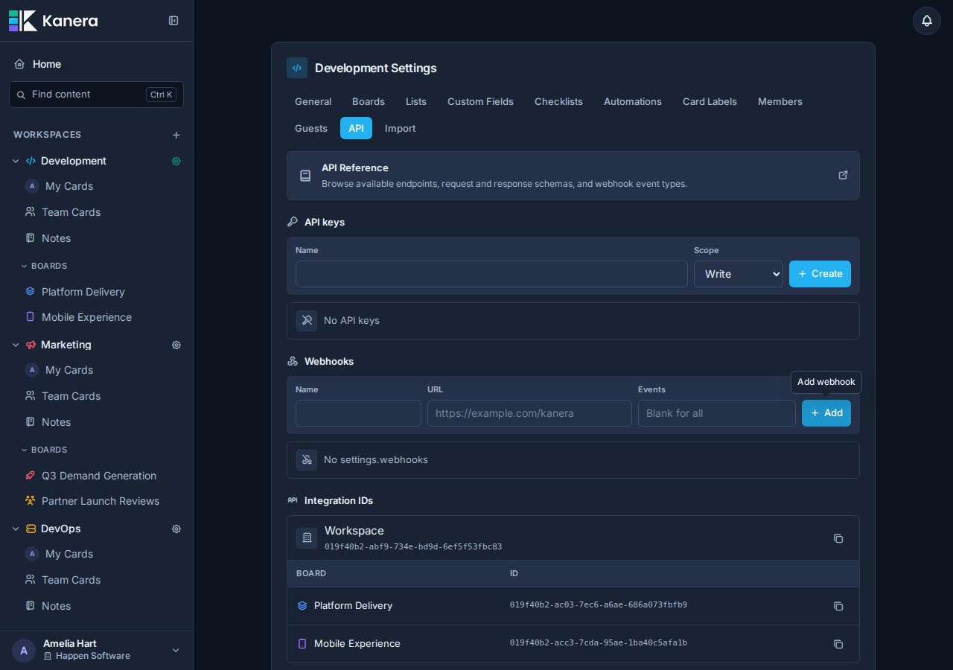Image resolution: width=953 pixels, height=670 pixels.
Task: Open Marketing workspace settings gear
Action: pos(176,345)
